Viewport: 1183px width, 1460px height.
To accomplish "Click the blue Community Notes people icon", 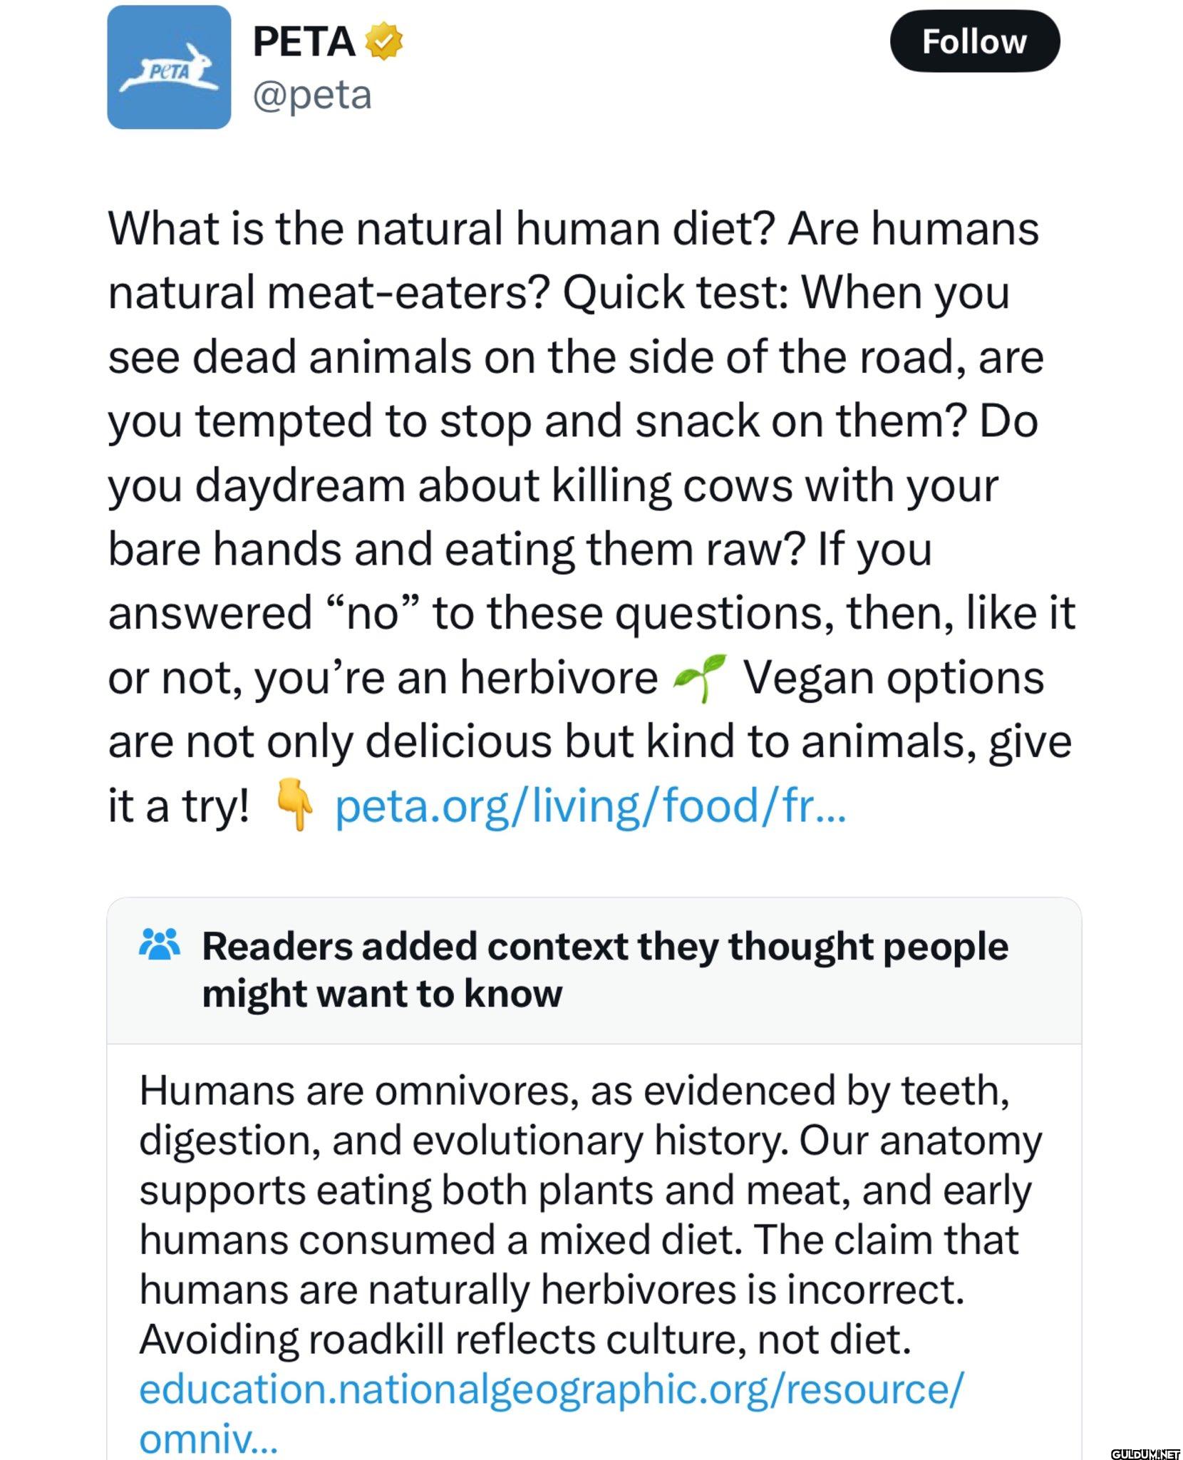I will 160,945.
